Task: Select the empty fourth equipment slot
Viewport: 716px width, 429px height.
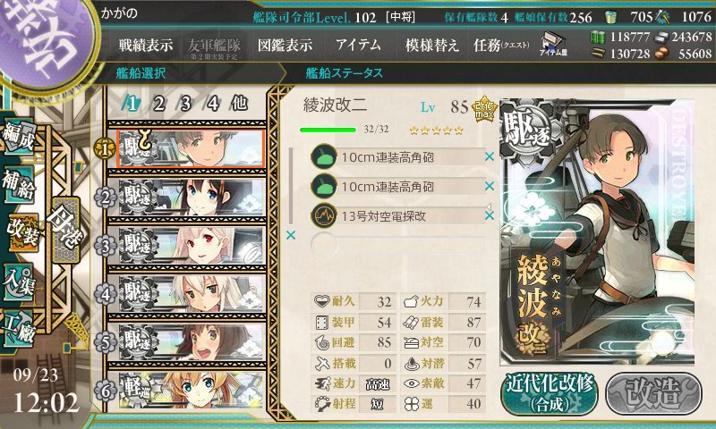Action: click(x=398, y=245)
